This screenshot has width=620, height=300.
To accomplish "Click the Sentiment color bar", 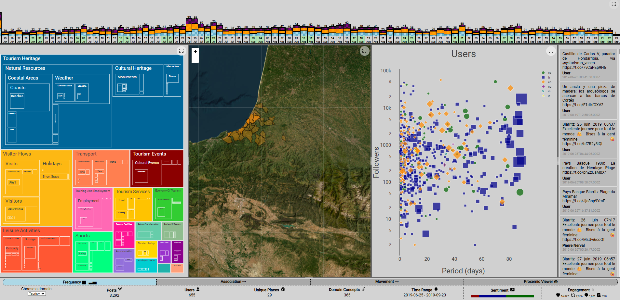I will click(502, 296).
